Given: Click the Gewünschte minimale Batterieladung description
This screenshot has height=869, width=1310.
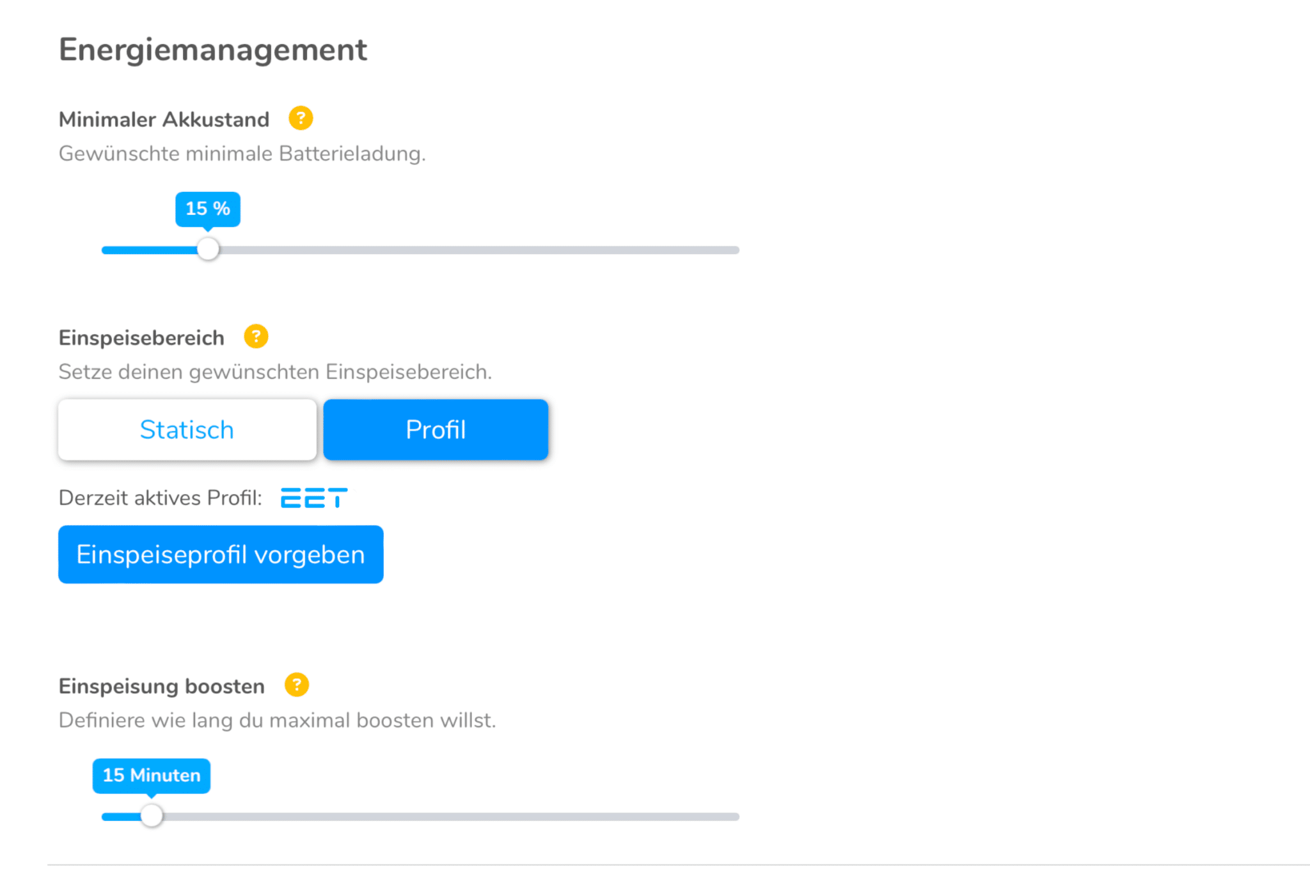Looking at the screenshot, I should (242, 154).
